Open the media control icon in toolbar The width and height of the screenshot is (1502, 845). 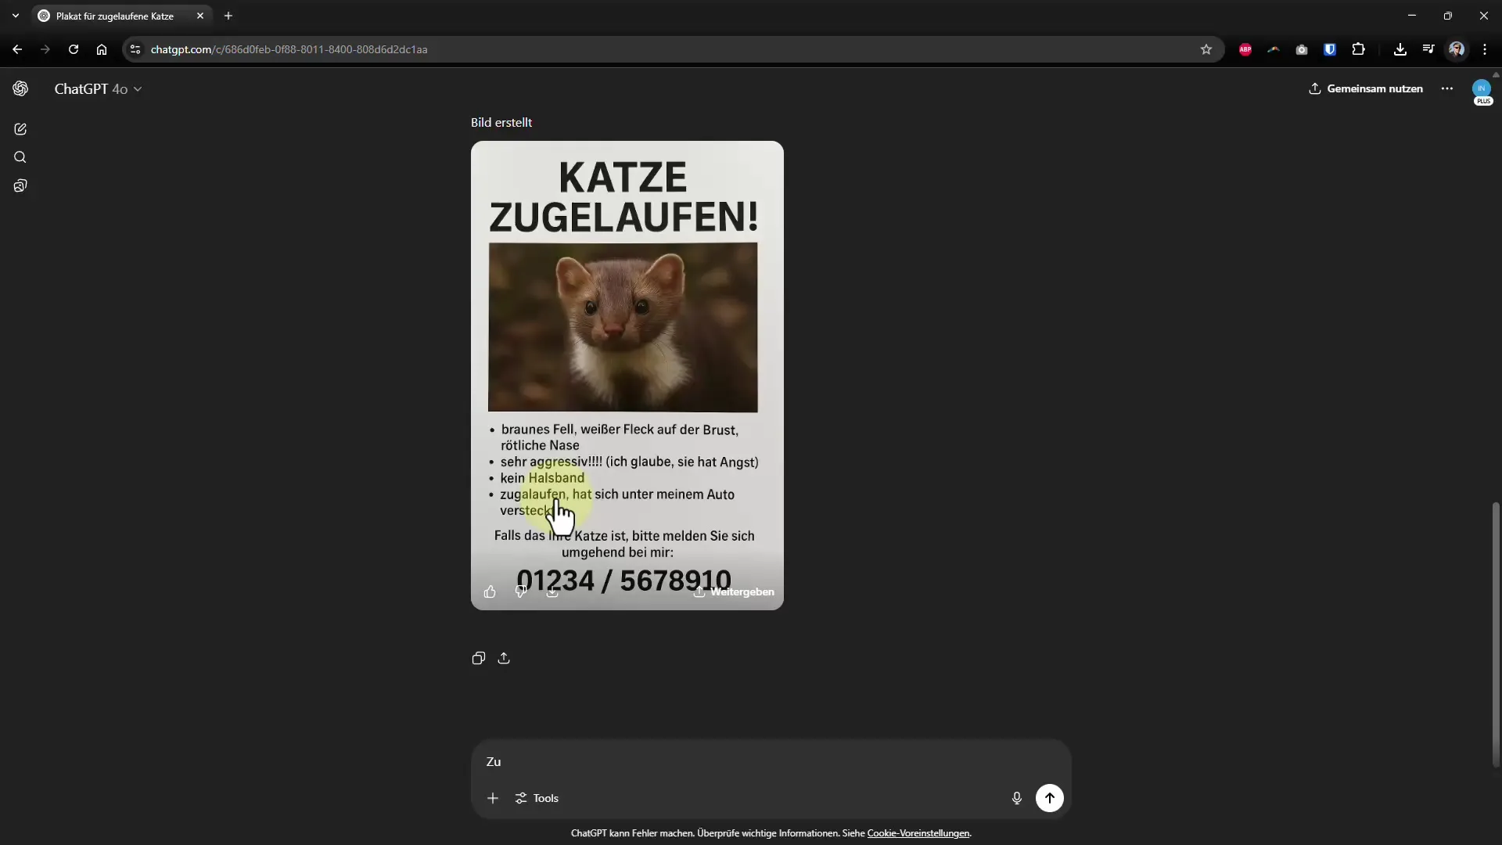pyautogui.click(x=1428, y=49)
